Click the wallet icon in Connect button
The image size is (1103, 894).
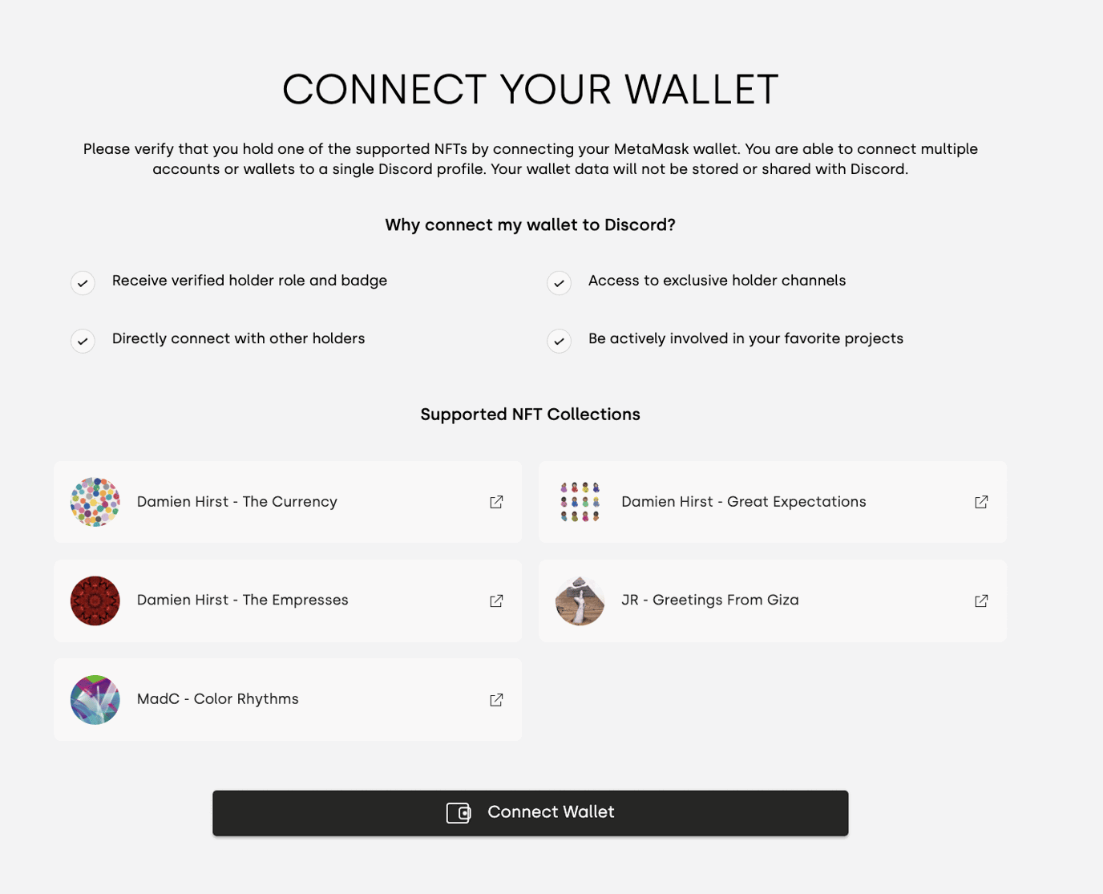(x=459, y=813)
